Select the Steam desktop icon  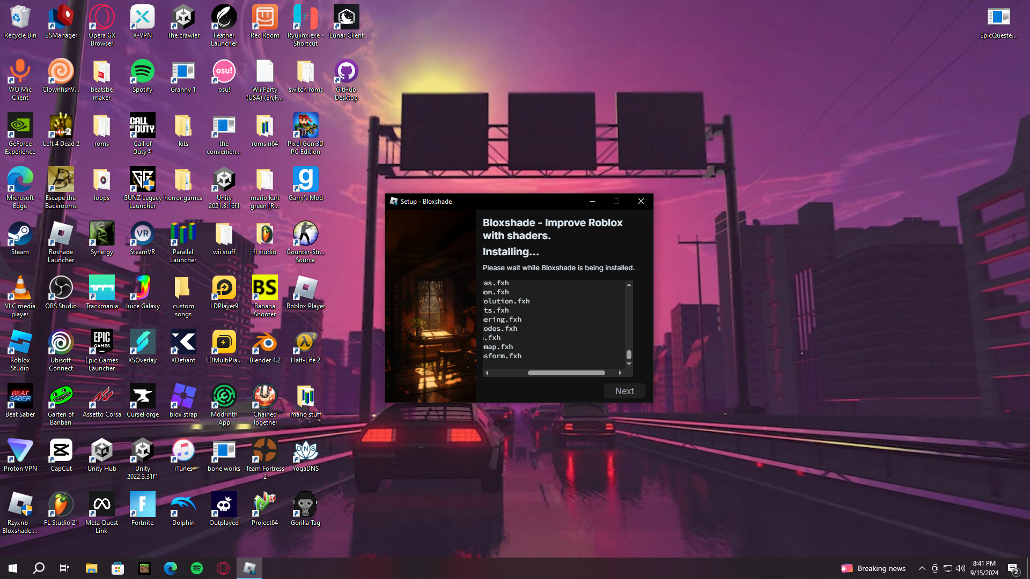tap(20, 234)
